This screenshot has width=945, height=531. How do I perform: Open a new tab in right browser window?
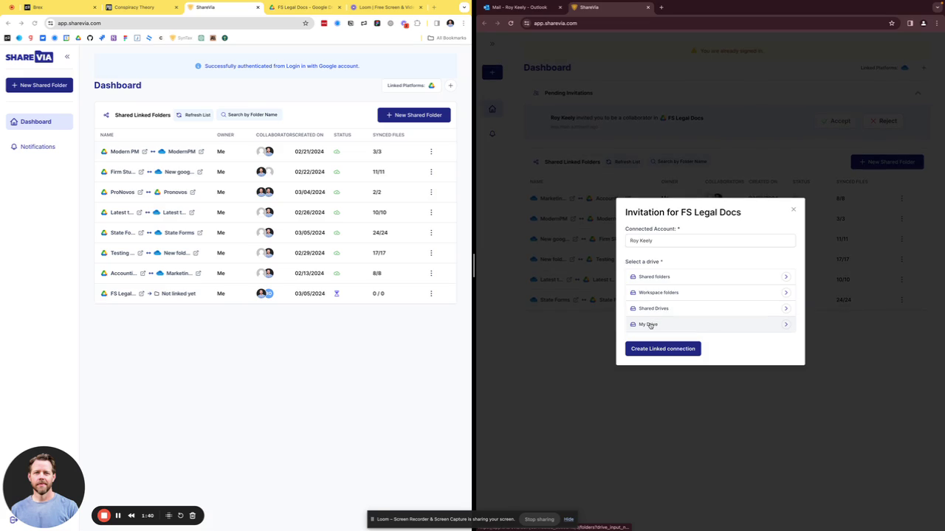tap(661, 7)
